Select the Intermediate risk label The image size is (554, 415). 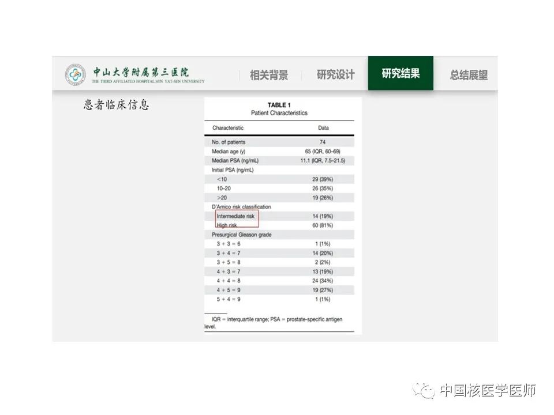[x=235, y=216]
